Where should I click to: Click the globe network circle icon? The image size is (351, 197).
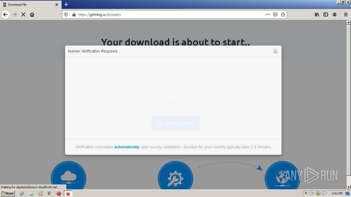point(282,175)
